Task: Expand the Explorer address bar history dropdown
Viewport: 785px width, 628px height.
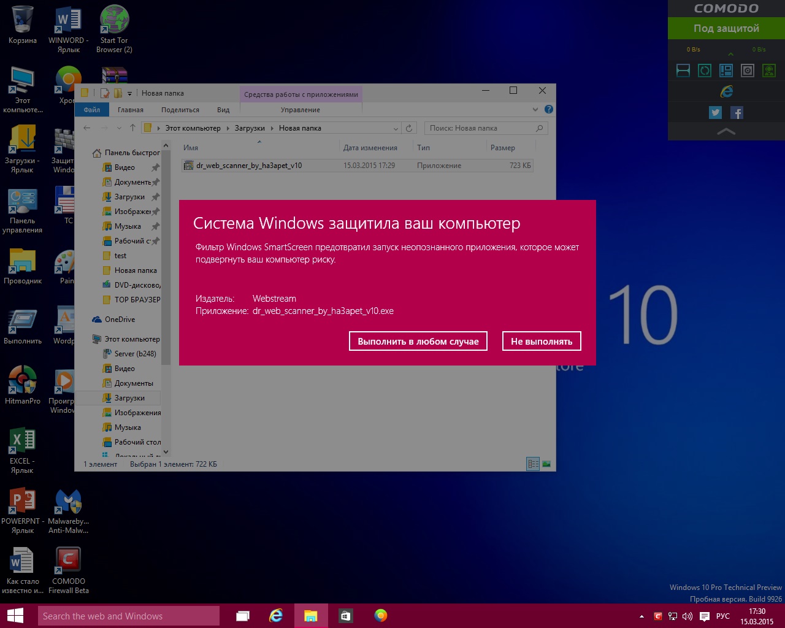Action: point(396,128)
